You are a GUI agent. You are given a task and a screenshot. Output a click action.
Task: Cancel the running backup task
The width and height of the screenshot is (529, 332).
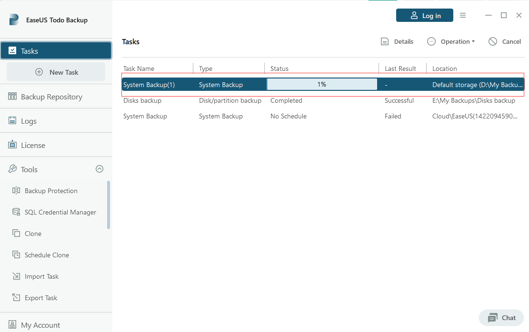tap(505, 41)
